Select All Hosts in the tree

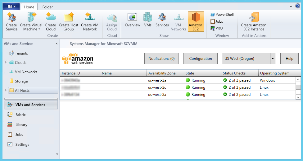(x=33, y=90)
